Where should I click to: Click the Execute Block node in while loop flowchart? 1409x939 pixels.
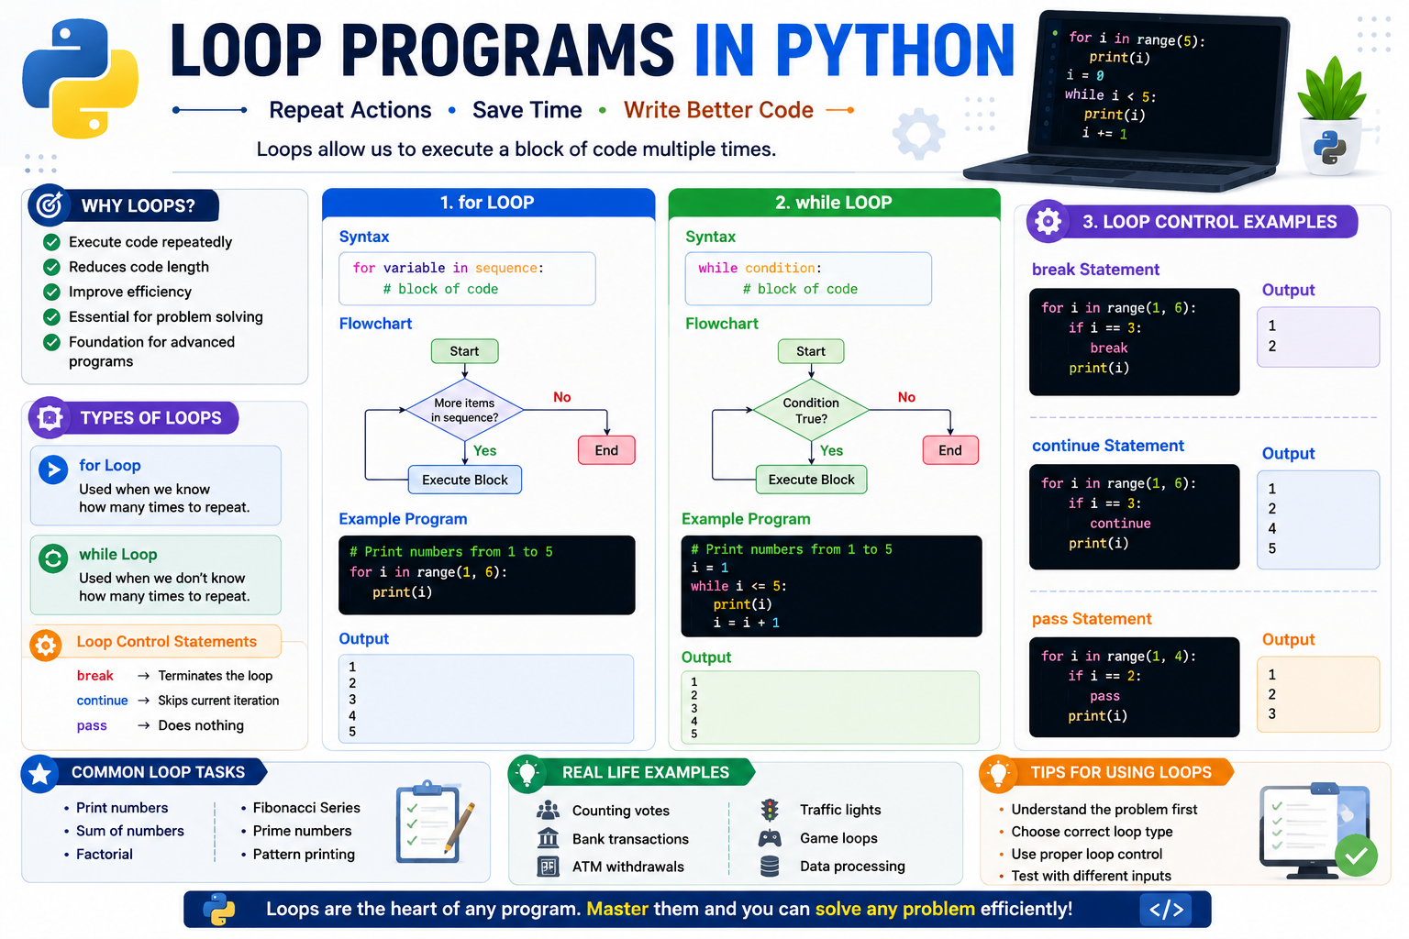click(812, 480)
